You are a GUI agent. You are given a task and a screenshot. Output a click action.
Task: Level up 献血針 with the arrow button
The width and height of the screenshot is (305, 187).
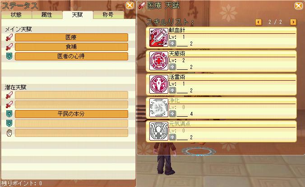[x=172, y=44]
